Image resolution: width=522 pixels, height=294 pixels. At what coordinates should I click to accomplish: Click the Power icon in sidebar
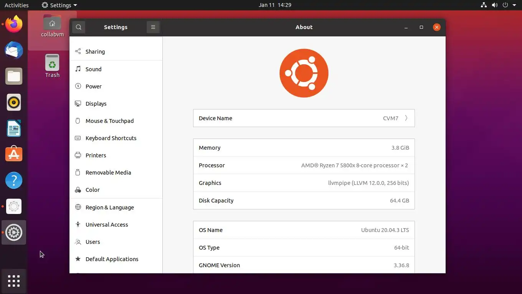click(78, 86)
